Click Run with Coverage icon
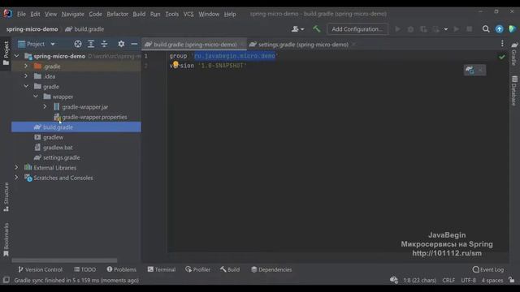Viewport: 520px width, 292px height. pos(423,29)
